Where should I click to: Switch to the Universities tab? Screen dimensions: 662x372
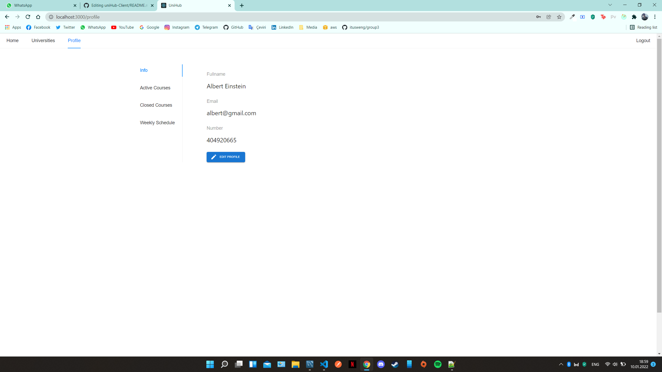pos(43,41)
